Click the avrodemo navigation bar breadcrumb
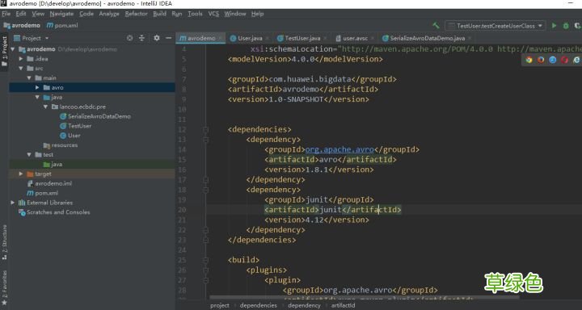This screenshot has width=582, height=310. pyautogui.click(x=23, y=26)
